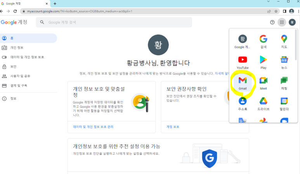Click the 자세히 알아보기 link
The height and width of the screenshot is (174, 300).
point(222,74)
